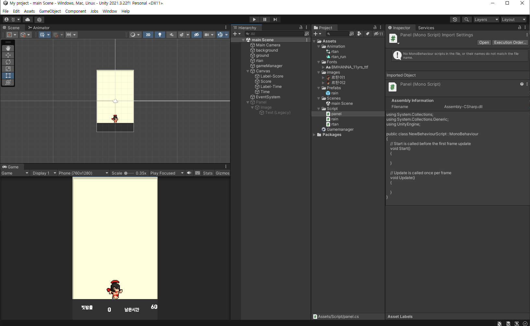The width and height of the screenshot is (530, 326).
Task: Click Search by Type icon in Project
Action: (x=359, y=34)
